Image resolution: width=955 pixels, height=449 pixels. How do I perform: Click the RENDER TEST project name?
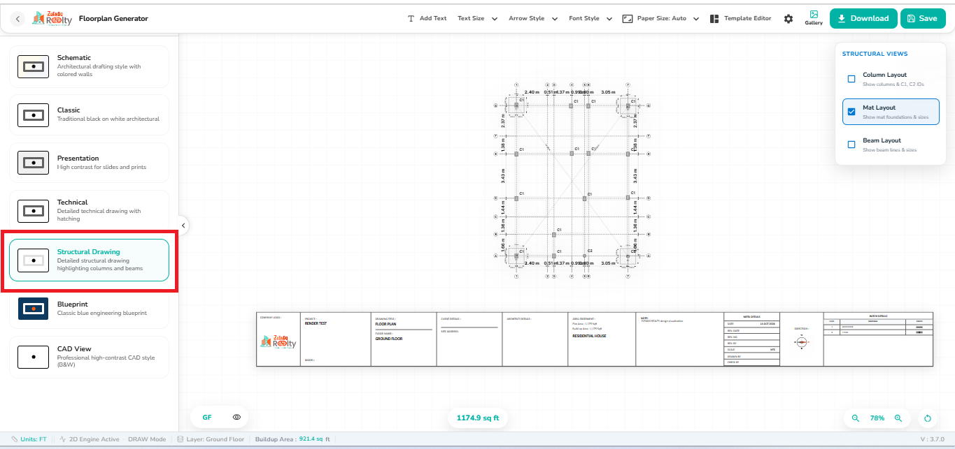[x=316, y=323]
